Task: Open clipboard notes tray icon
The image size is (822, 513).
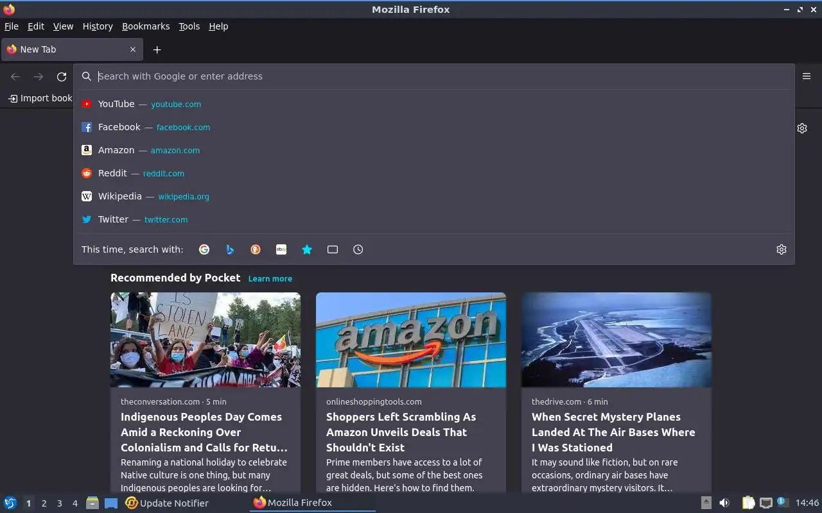Action: 748,503
